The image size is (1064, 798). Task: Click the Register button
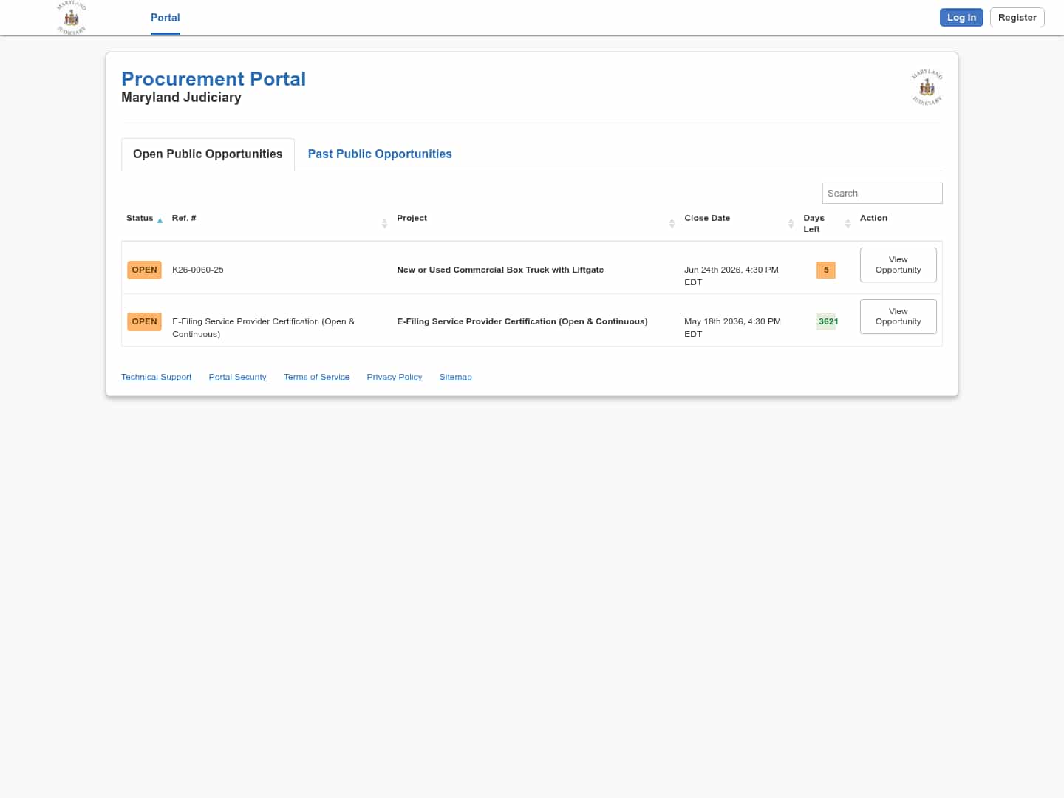pyautogui.click(x=1017, y=17)
